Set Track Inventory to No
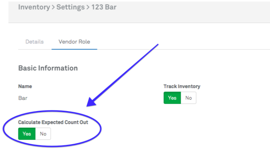Image resolution: width=270 pixels, height=163 pixels. pos(188,98)
